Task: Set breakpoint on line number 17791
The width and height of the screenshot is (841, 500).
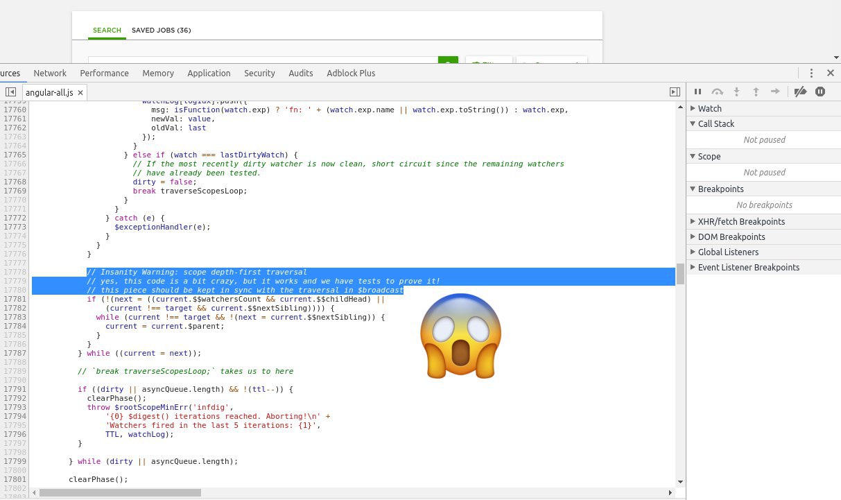Action: [x=15, y=389]
